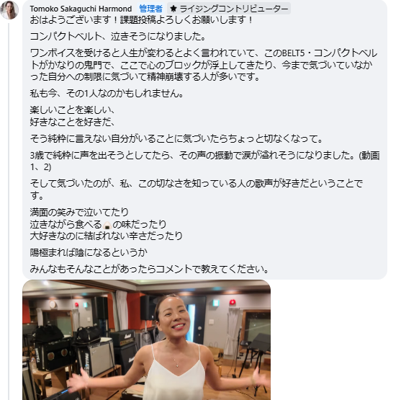Viewport: 401px width, 400px height.
Task: Click the Tomoko Sakaguchi Harmond name link
Action: pyautogui.click(x=81, y=9)
